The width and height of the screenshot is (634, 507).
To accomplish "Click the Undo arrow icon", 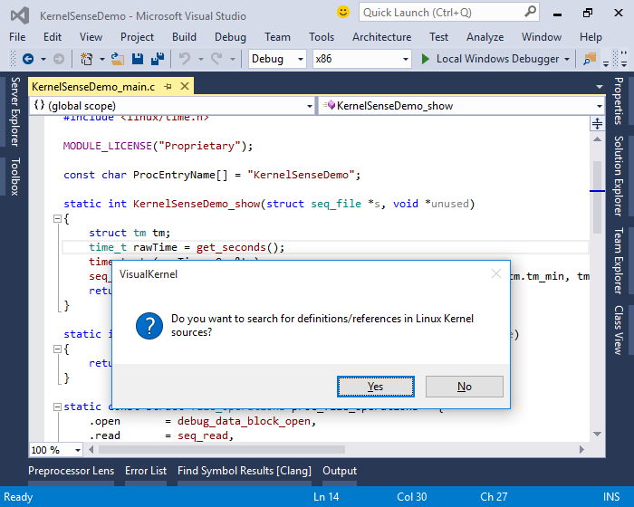I will (x=185, y=59).
